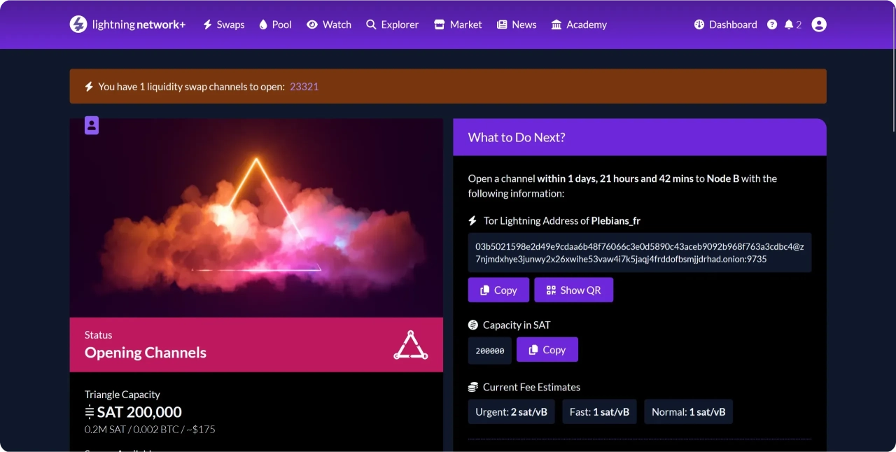The height and width of the screenshot is (452, 896).
Task: Open swap 23321 link
Action: (x=304, y=87)
